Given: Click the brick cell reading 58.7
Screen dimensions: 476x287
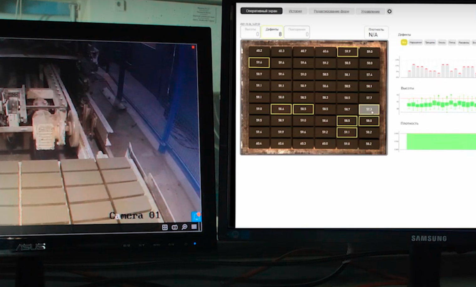Looking at the screenshot, I should click(347, 109).
